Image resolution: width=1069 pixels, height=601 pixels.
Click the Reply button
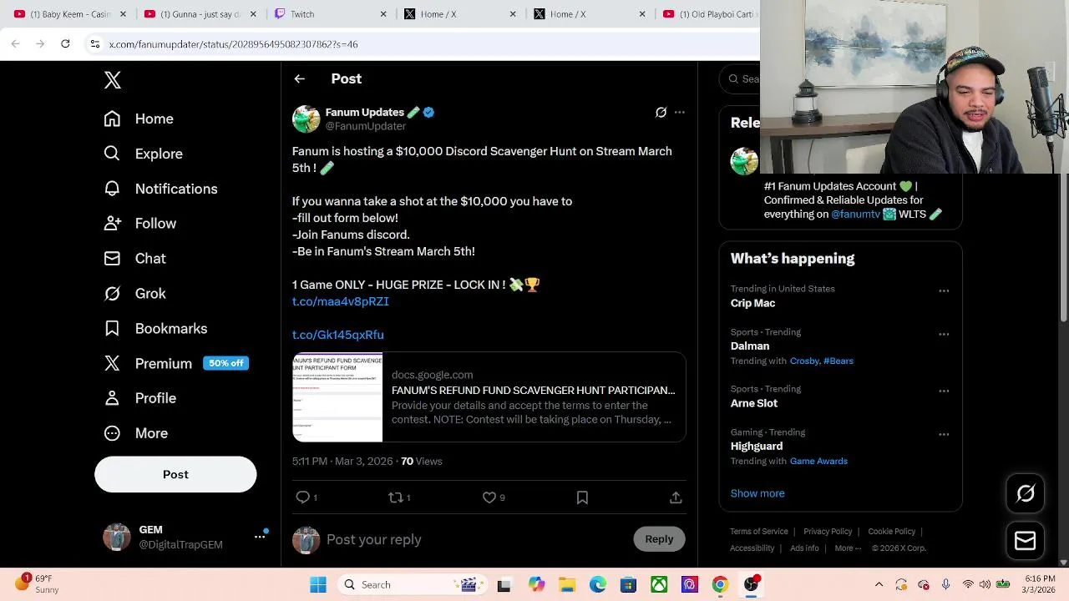[x=659, y=539]
